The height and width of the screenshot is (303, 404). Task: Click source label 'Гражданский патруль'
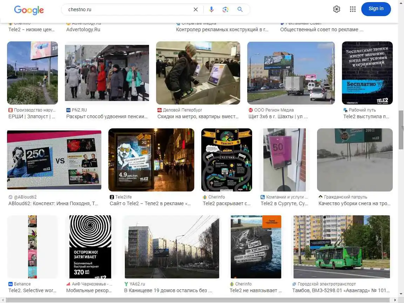(x=345, y=197)
